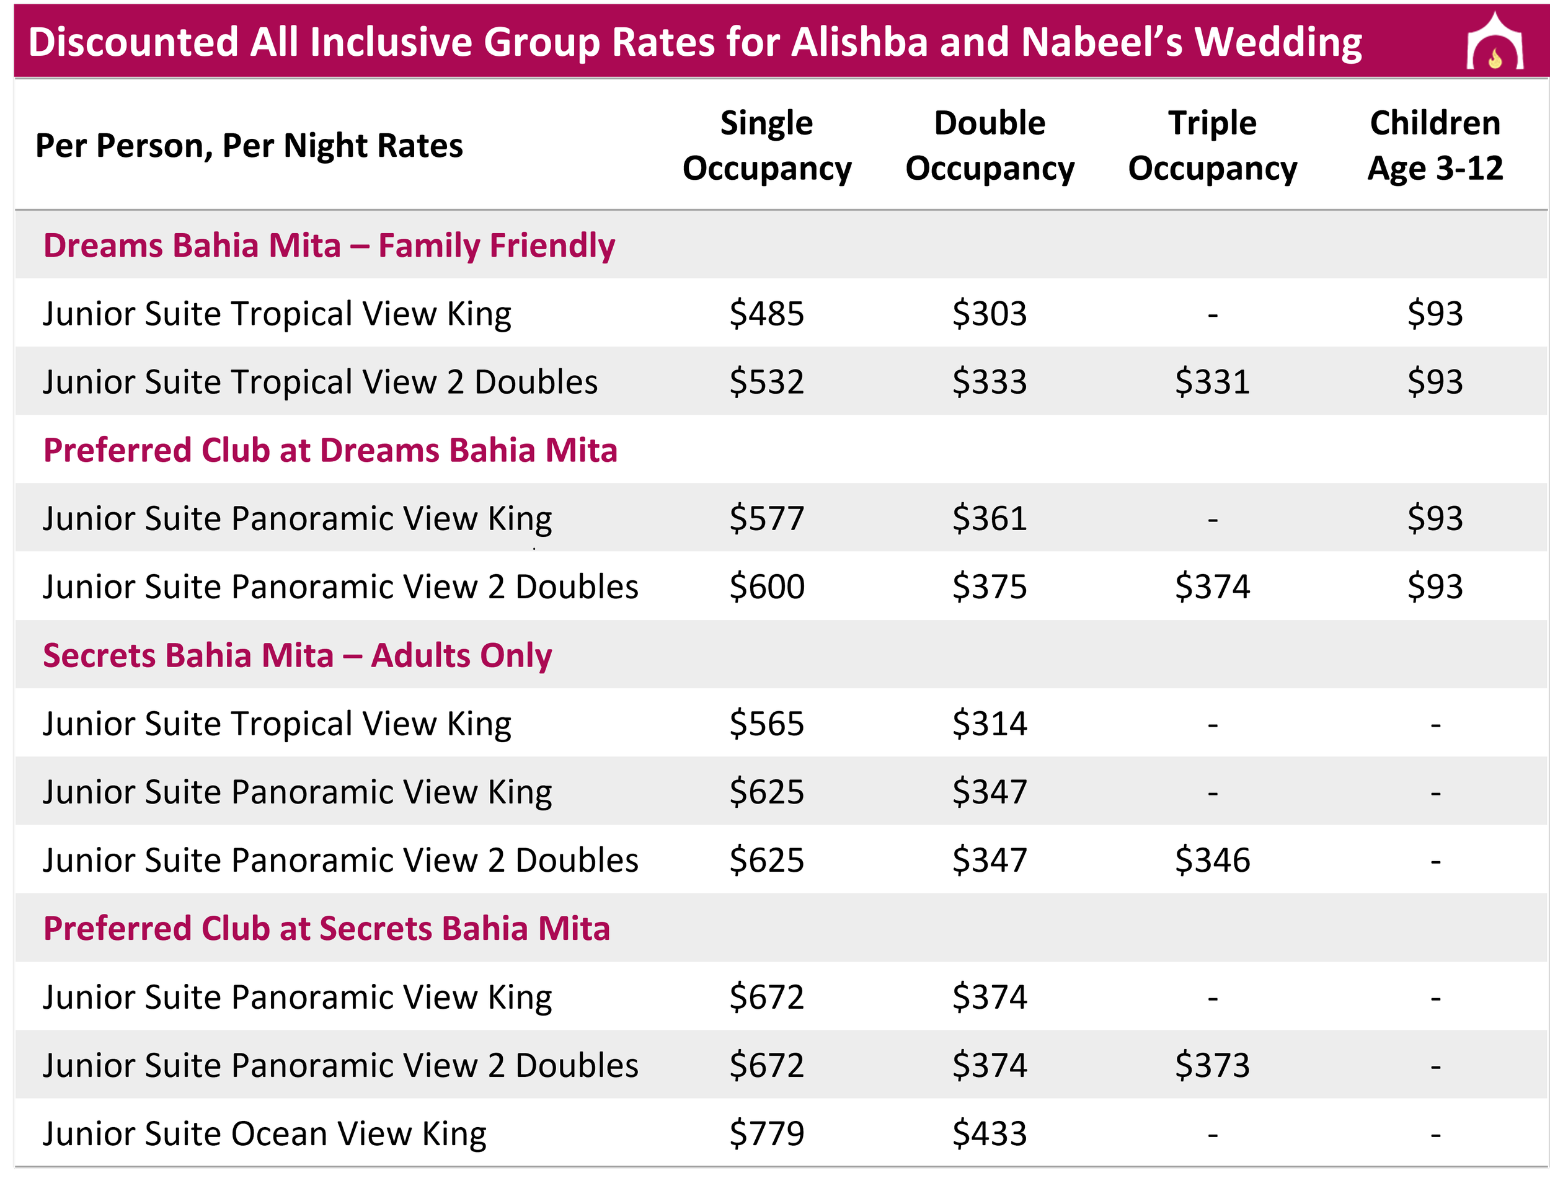Click the Children Age 3-12 header
Viewport: 1550px width, 1178px height.
tap(1435, 145)
